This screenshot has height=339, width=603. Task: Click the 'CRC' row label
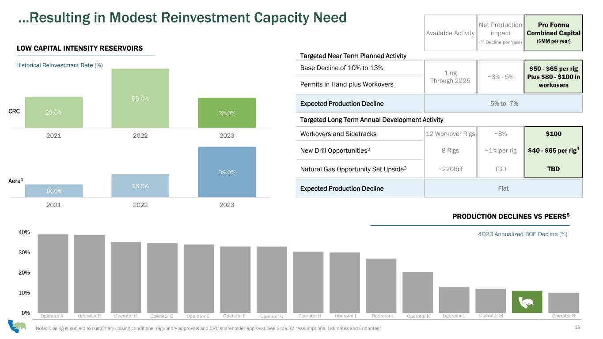(x=14, y=112)
